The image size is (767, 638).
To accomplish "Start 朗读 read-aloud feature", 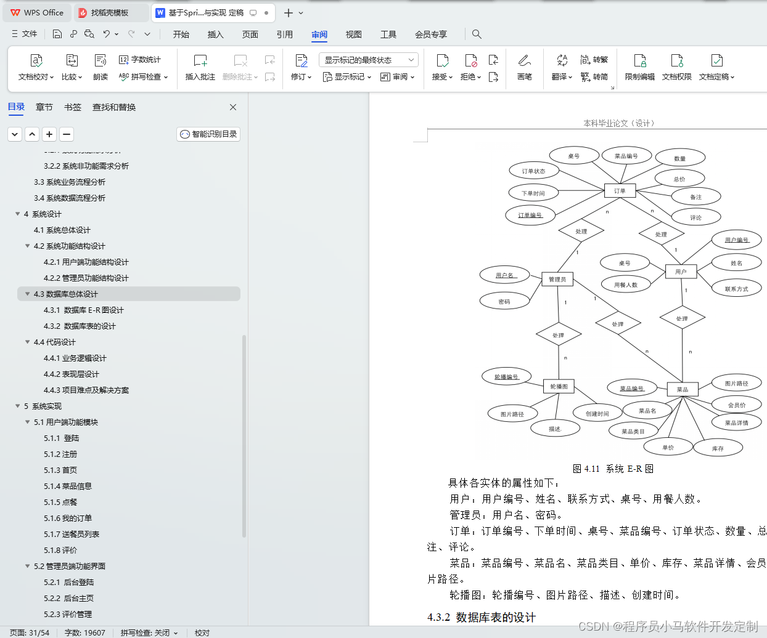I will coord(100,68).
